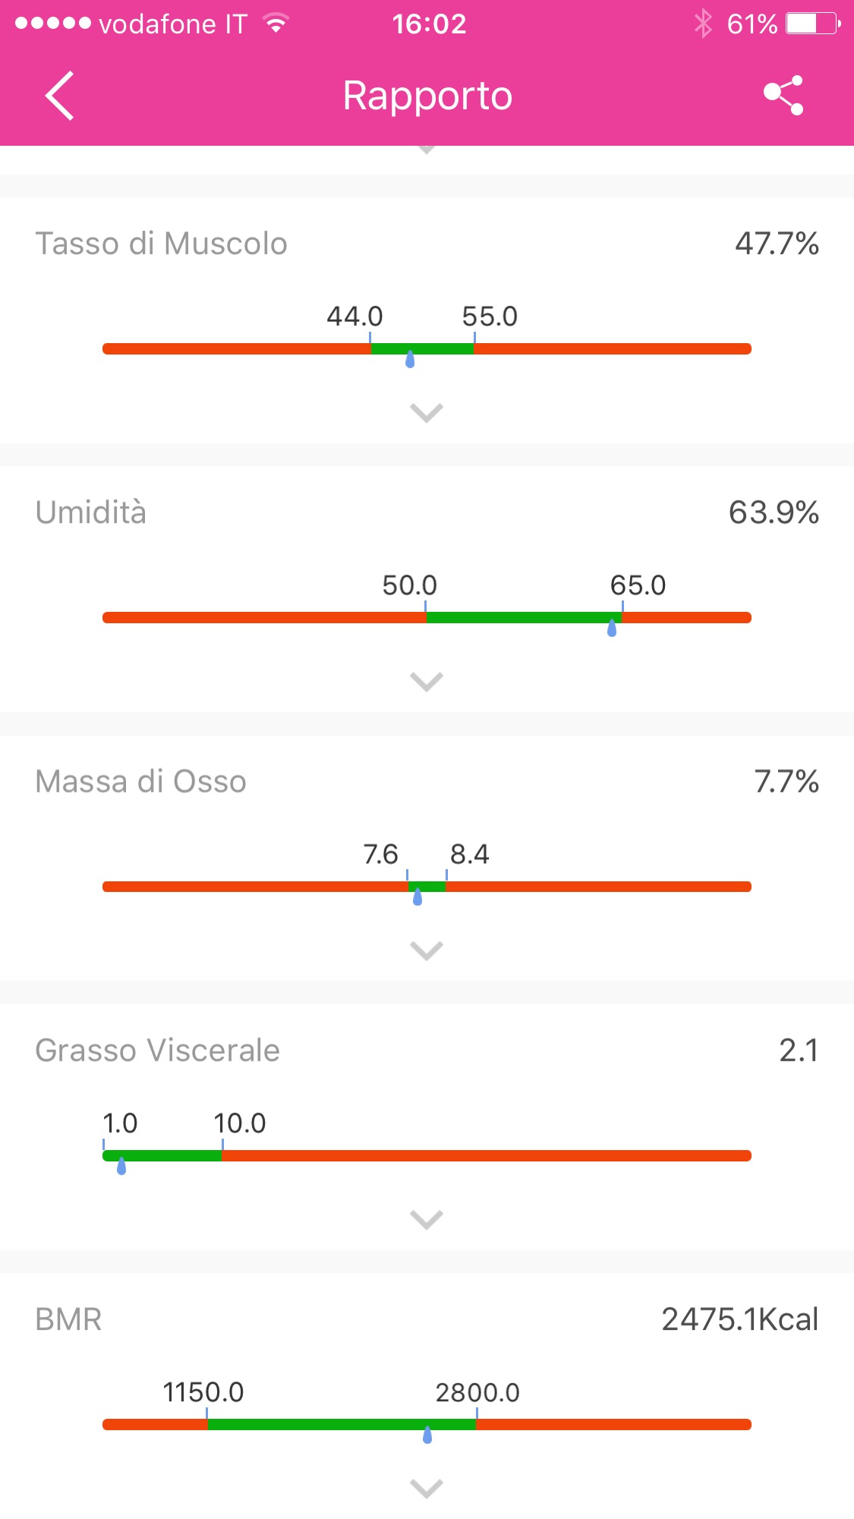The height and width of the screenshot is (1519, 854).
Task: Expand the BMR section chevron
Action: click(427, 1489)
